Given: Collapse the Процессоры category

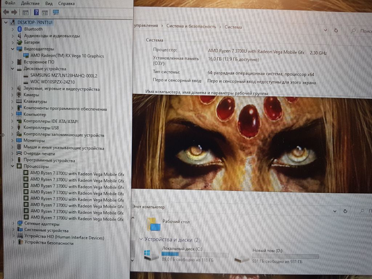Looking at the screenshot, I should coord(12,166).
